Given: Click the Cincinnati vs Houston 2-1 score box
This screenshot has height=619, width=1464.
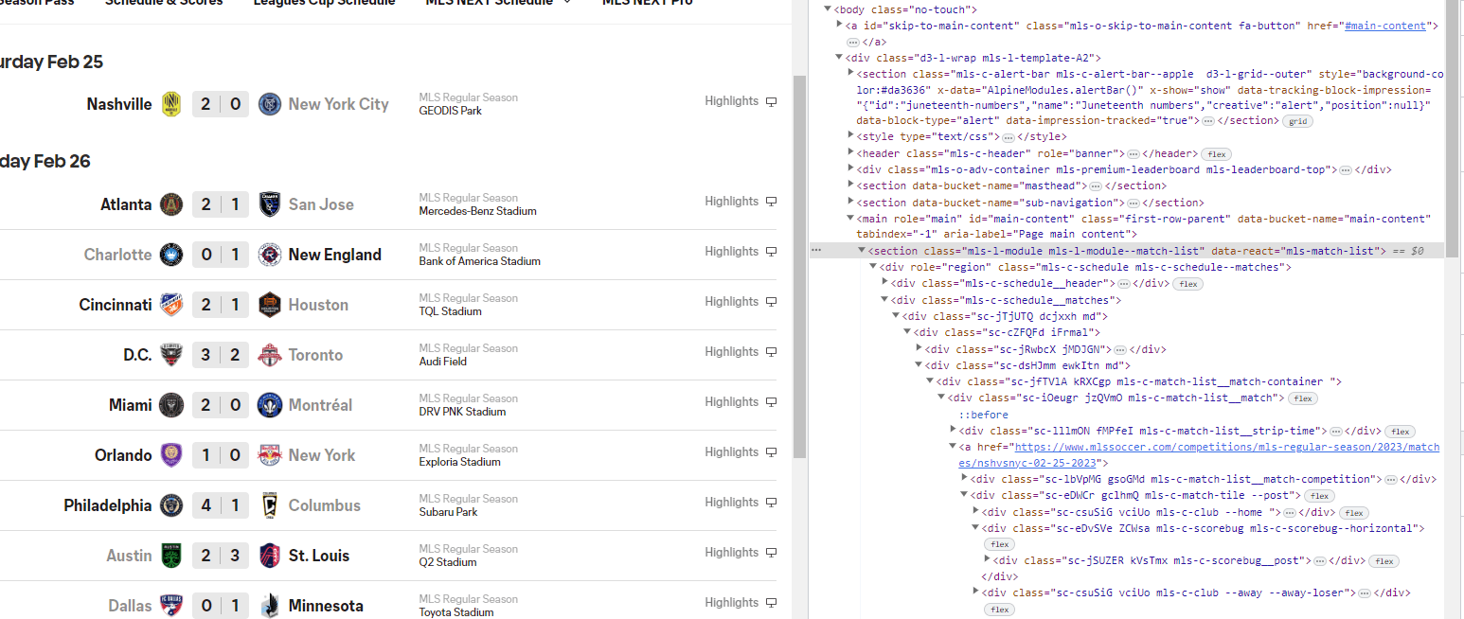Looking at the screenshot, I should coord(221,305).
